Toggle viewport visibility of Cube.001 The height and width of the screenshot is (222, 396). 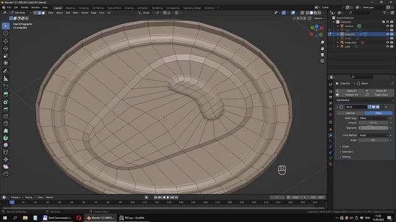pos(388,35)
